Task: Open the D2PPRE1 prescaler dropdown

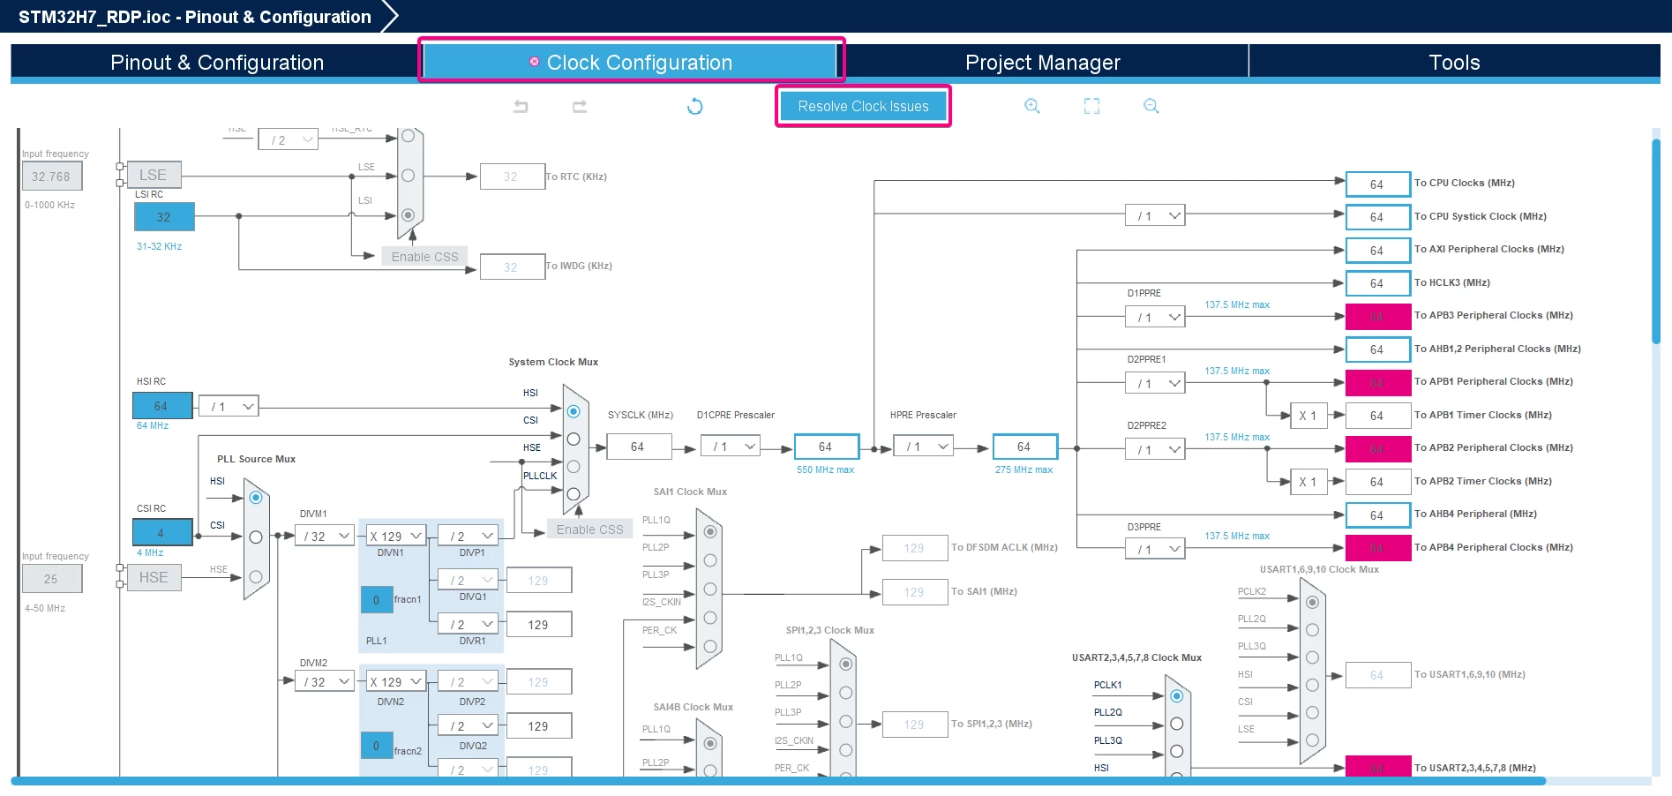Action: point(1155,384)
